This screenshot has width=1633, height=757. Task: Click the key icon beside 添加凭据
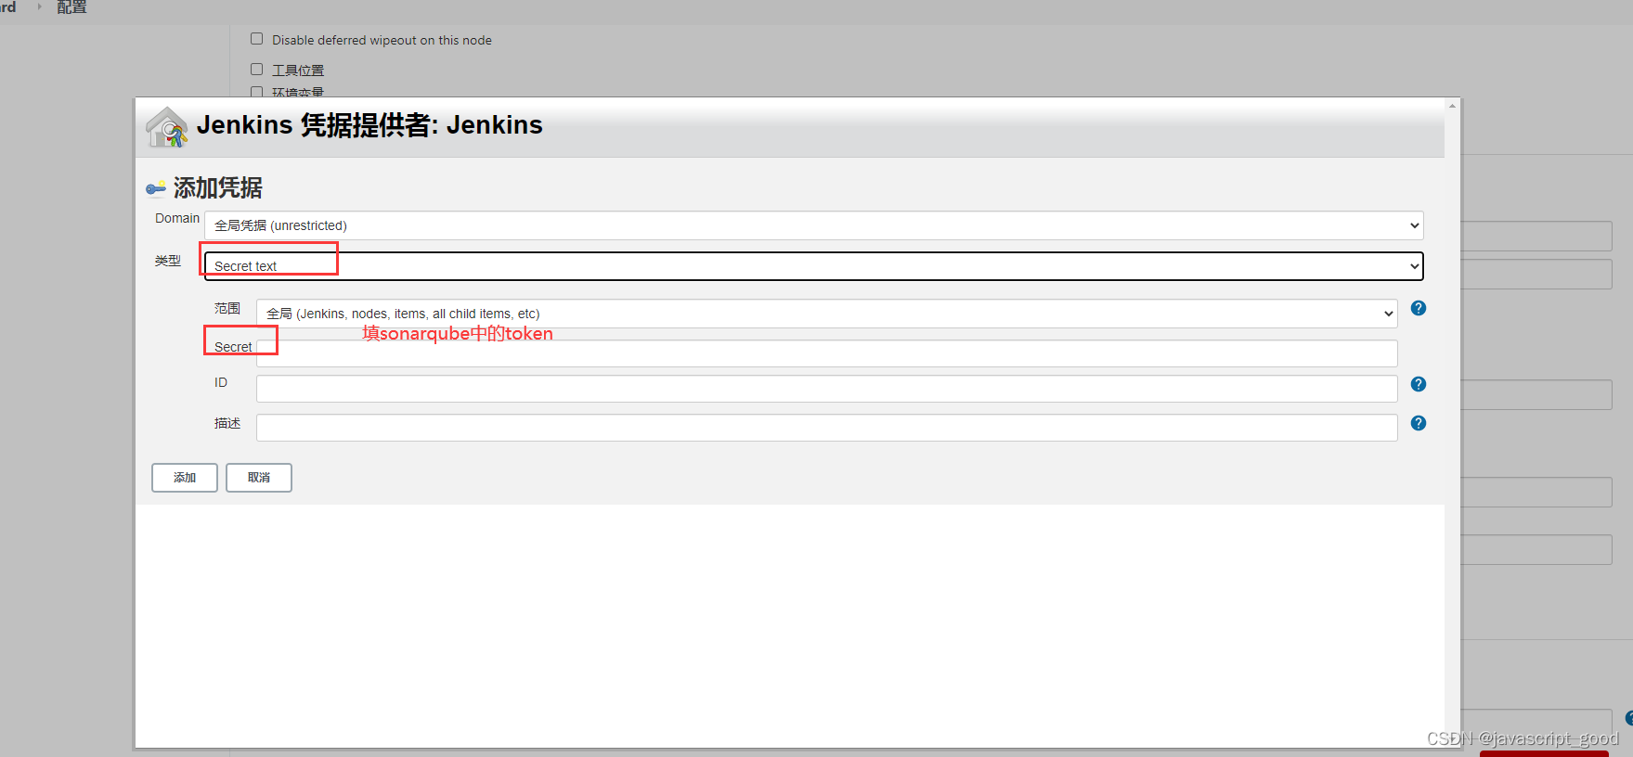point(156,188)
